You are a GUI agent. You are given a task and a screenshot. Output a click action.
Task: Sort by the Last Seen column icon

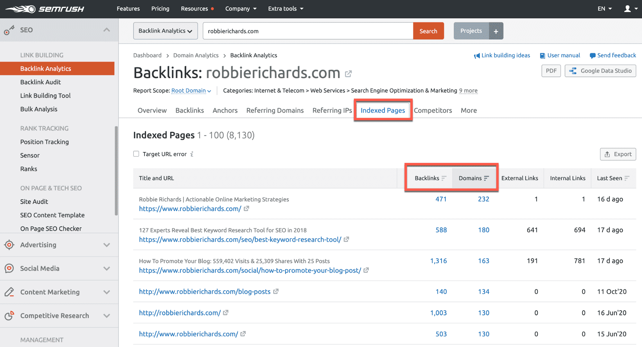click(627, 178)
